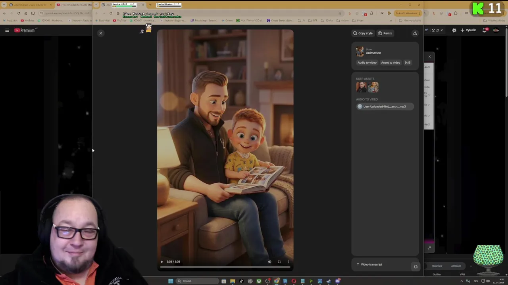Open the taskbar clock and calendar
The image size is (508, 285).
point(498,281)
